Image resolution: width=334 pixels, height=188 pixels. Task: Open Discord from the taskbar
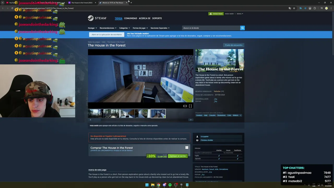164,185
